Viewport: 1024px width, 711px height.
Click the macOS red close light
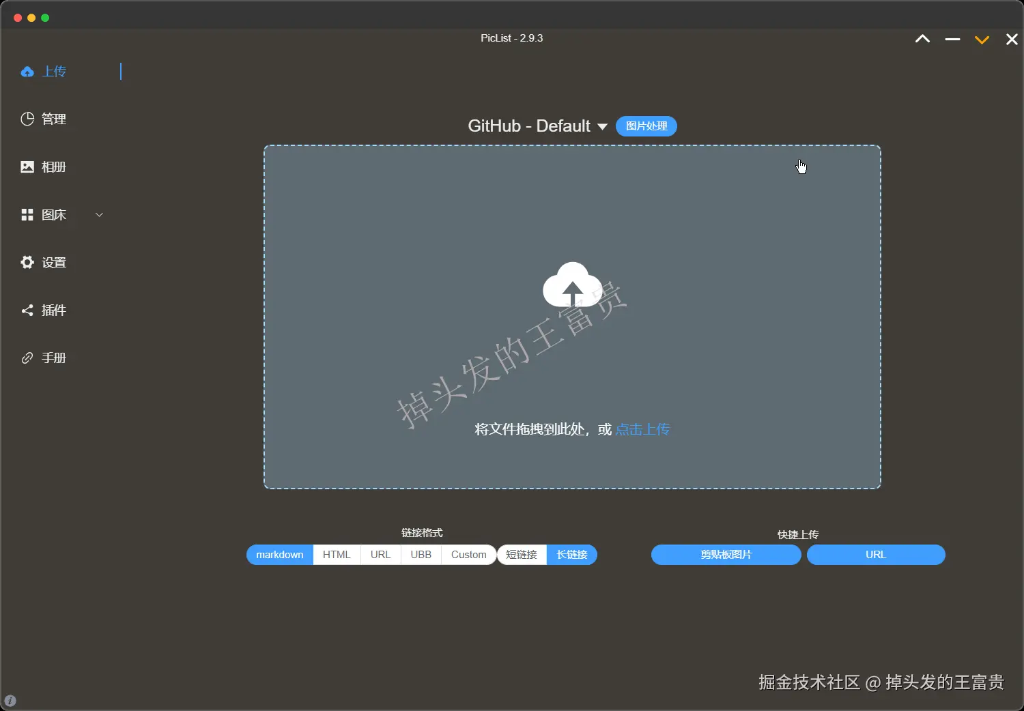pyautogui.click(x=18, y=18)
